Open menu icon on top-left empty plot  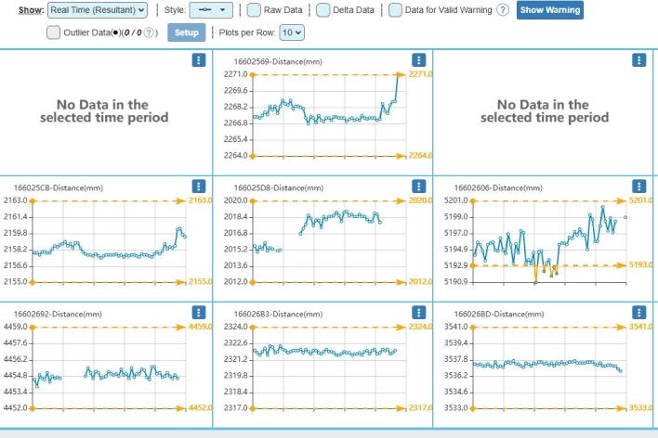coord(198,59)
